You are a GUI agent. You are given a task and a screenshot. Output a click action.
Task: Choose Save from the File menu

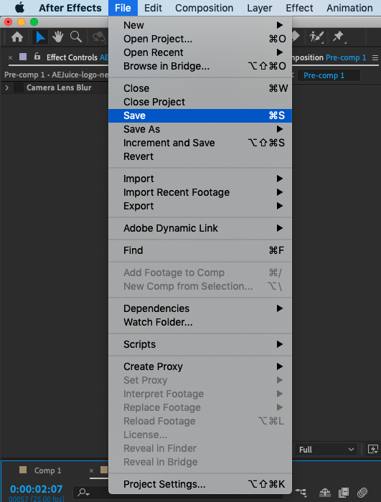[x=200, y=115]
